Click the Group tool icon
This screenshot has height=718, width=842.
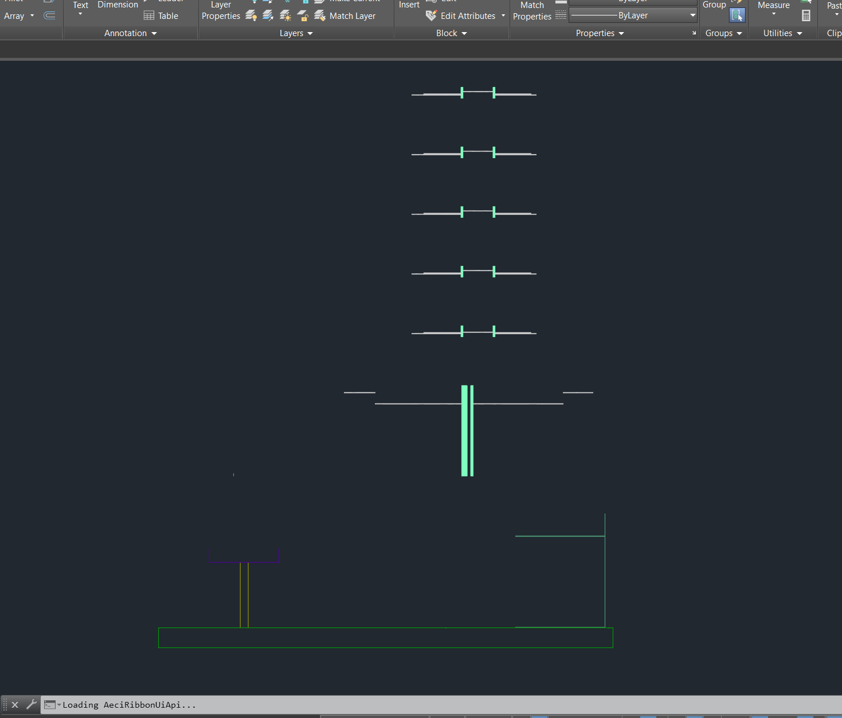(714, 5)
